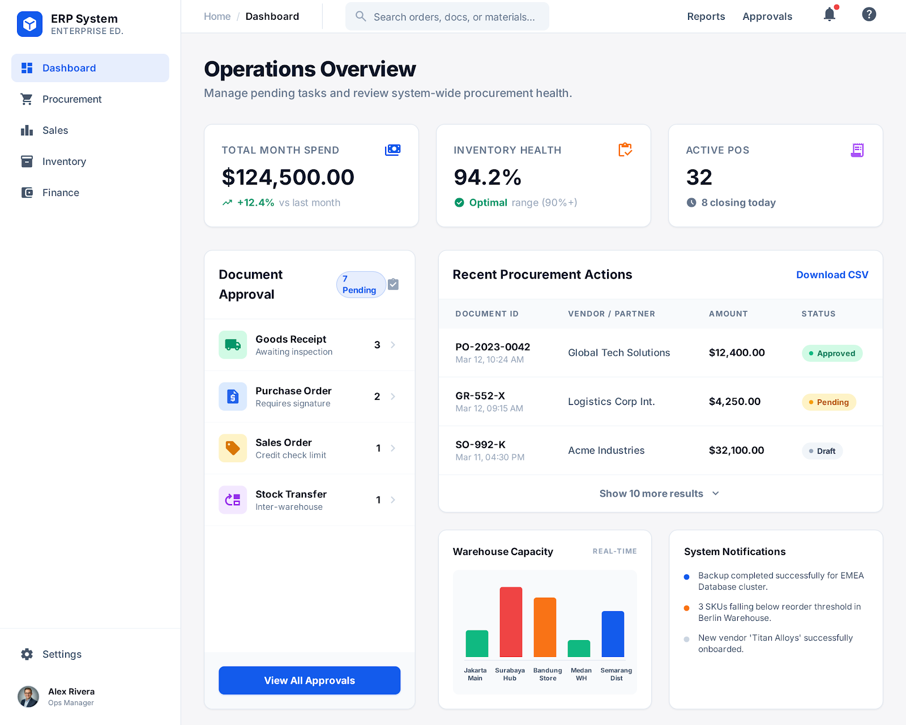Open Procurement in the sidebar
906x725 pixels.
72,99
